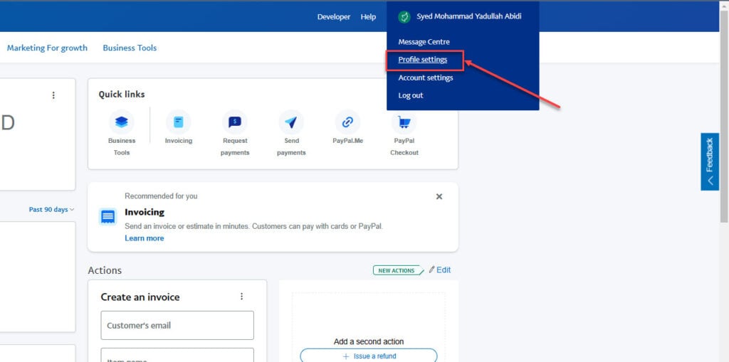Click Learn more under Invoicing
The width and height of the screenshot is (729, 362).
[x=144, y=238]
